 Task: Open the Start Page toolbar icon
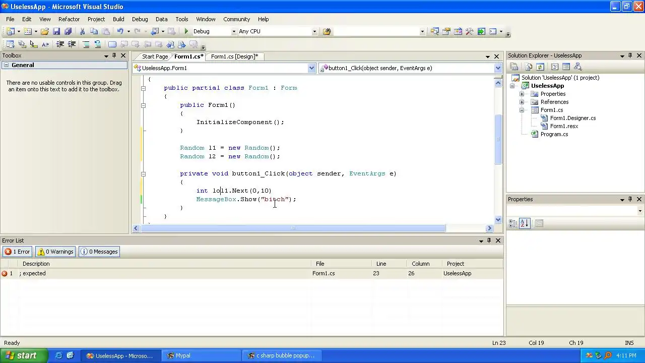coord(481,31)
